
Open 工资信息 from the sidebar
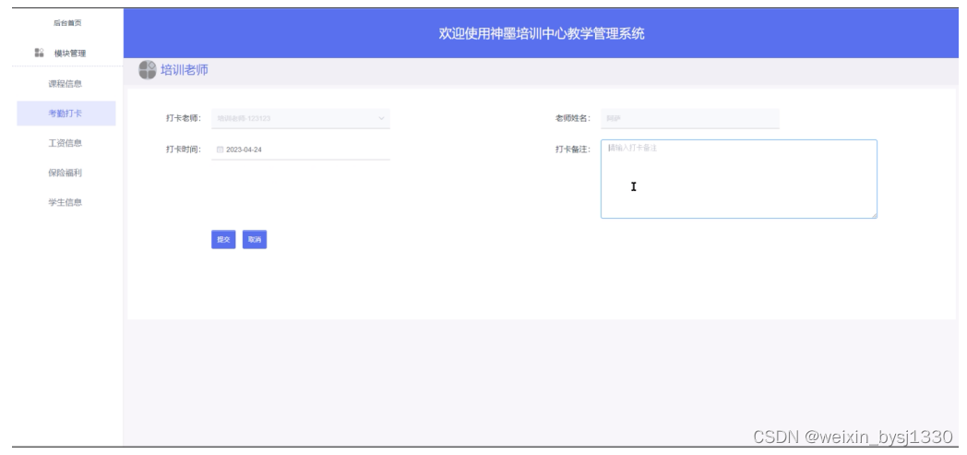(x=66, y=143)
